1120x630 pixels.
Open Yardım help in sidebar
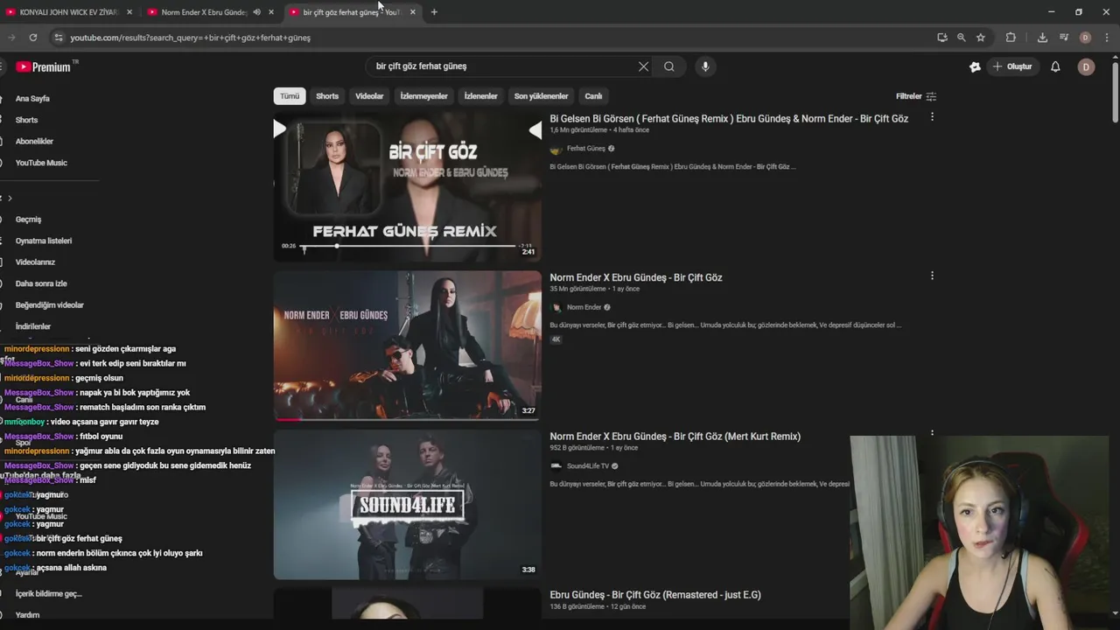pos(27,615)
